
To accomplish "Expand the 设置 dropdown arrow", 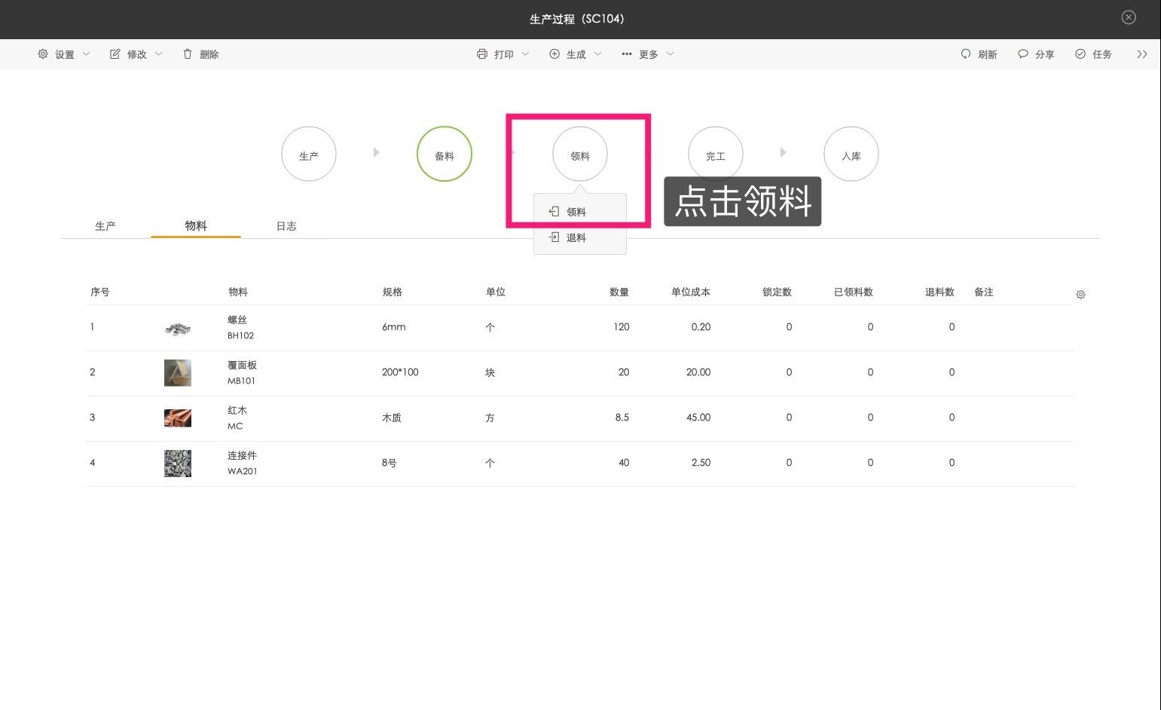I will pyautogui.click(x=86, y=54).
